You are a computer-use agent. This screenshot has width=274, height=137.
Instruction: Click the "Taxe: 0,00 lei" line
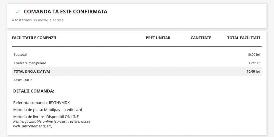click(24, 80)
